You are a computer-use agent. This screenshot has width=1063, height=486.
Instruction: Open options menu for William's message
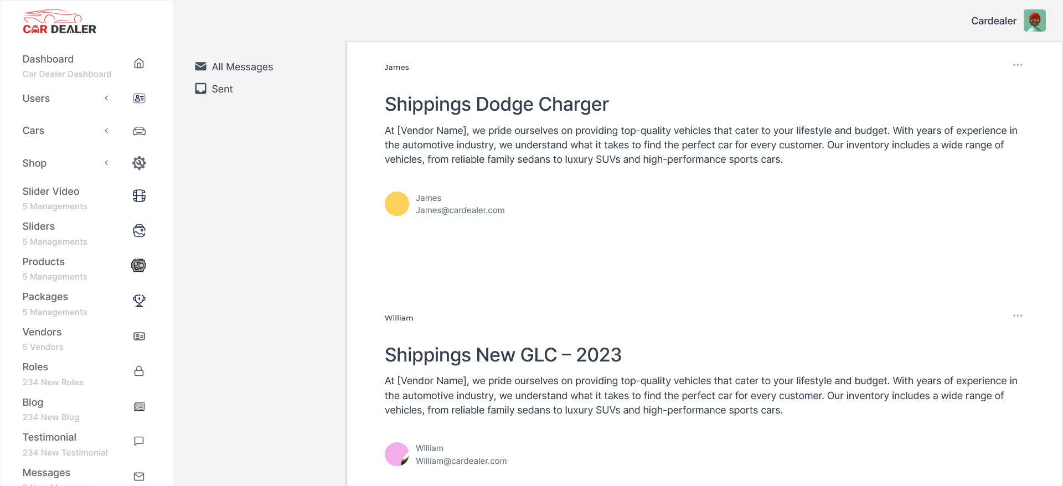(x=1018, y=316)
